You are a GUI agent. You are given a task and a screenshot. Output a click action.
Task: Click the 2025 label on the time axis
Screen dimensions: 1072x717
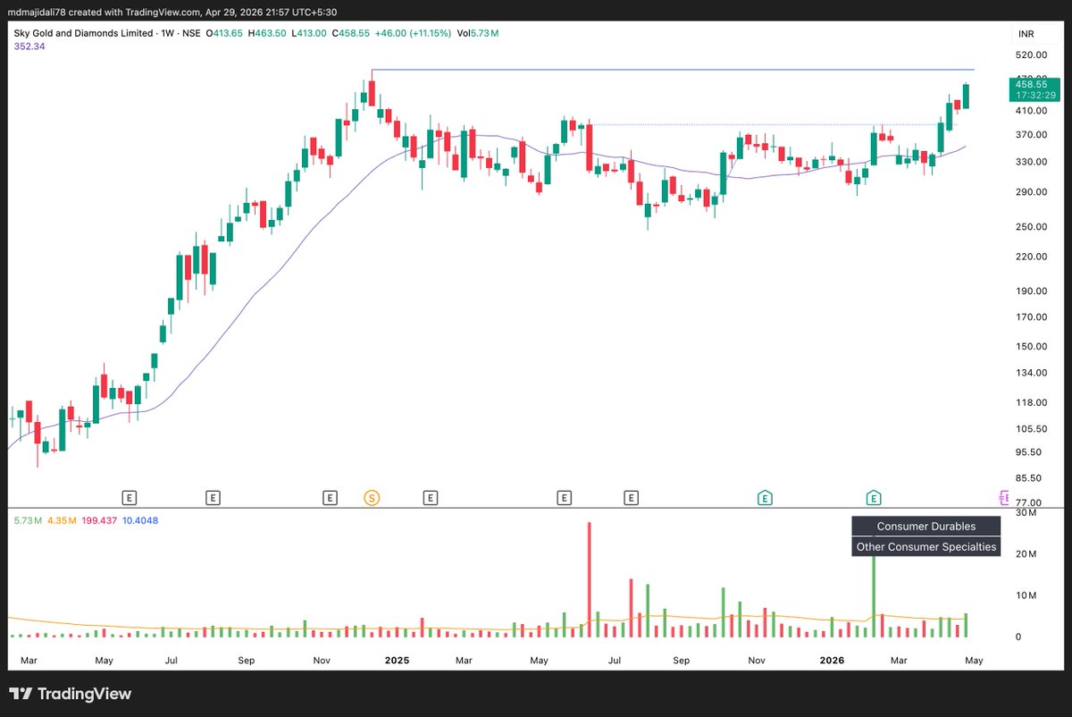point(397,661)
